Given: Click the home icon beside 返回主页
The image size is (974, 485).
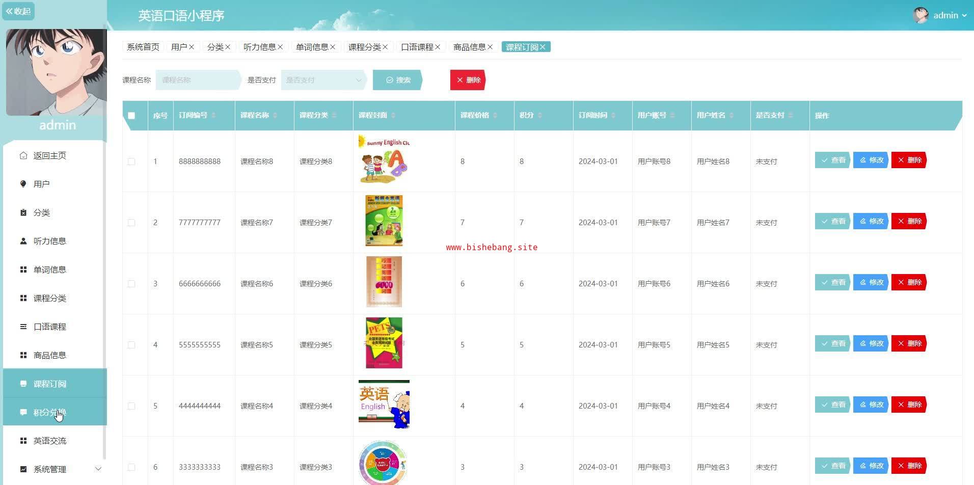Looking at the screenshot, I should pos(23,155).
